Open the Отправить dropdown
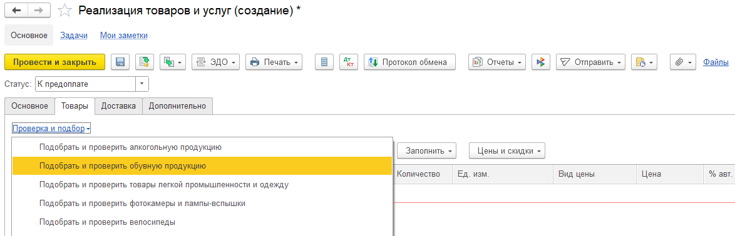Image resolution: width=735 pixels, height=236 pixels. pyautogui.click(x=590, y=62)
